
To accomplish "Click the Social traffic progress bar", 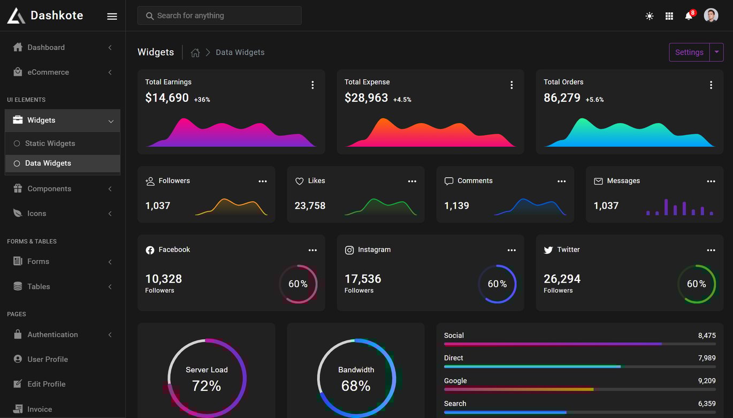I will [x=580, y=344].
